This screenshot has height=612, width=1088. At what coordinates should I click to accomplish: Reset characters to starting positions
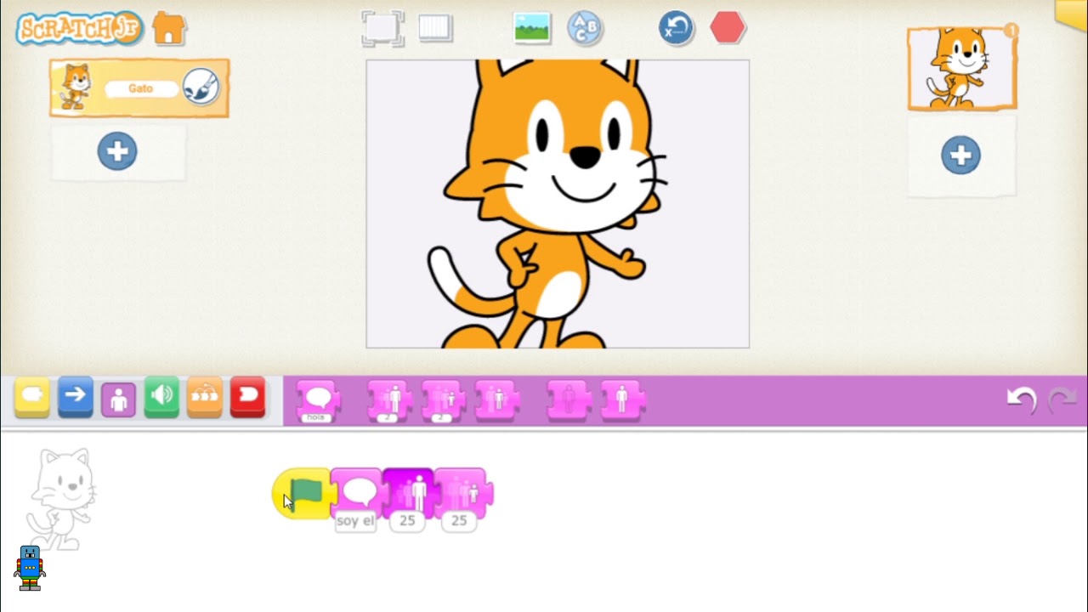(x=677, y=28)
